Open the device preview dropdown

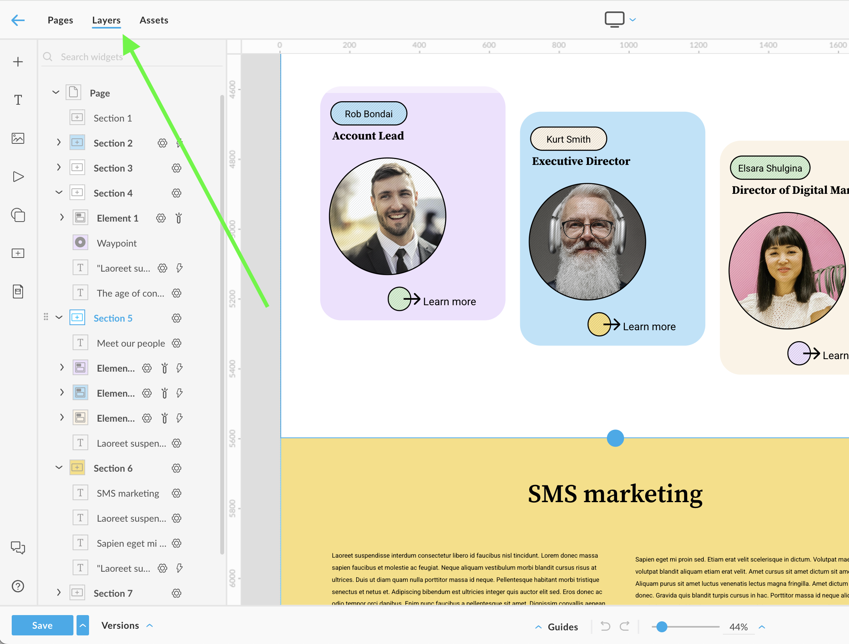click(633, 20)
